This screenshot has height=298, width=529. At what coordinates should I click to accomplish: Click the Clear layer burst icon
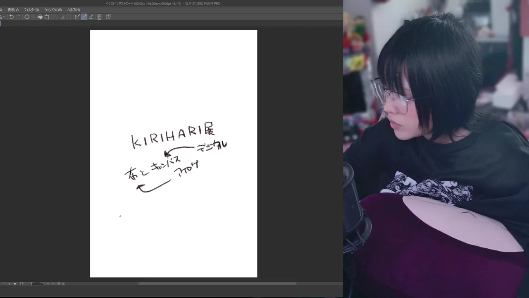point(27,17)
